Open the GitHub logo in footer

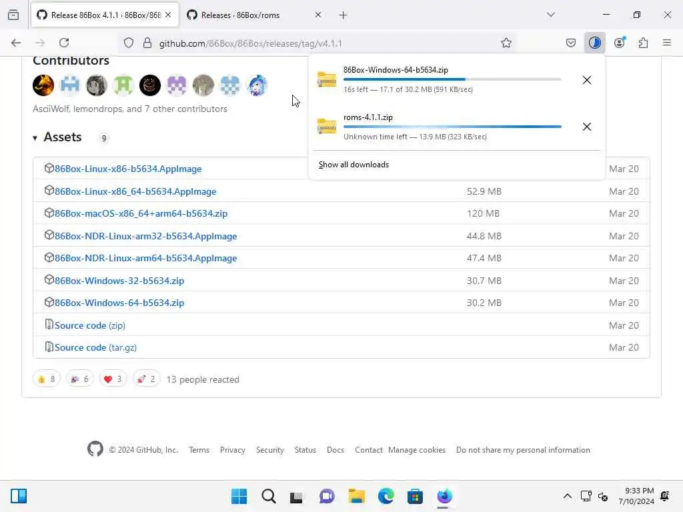click(x=95, y=449)
